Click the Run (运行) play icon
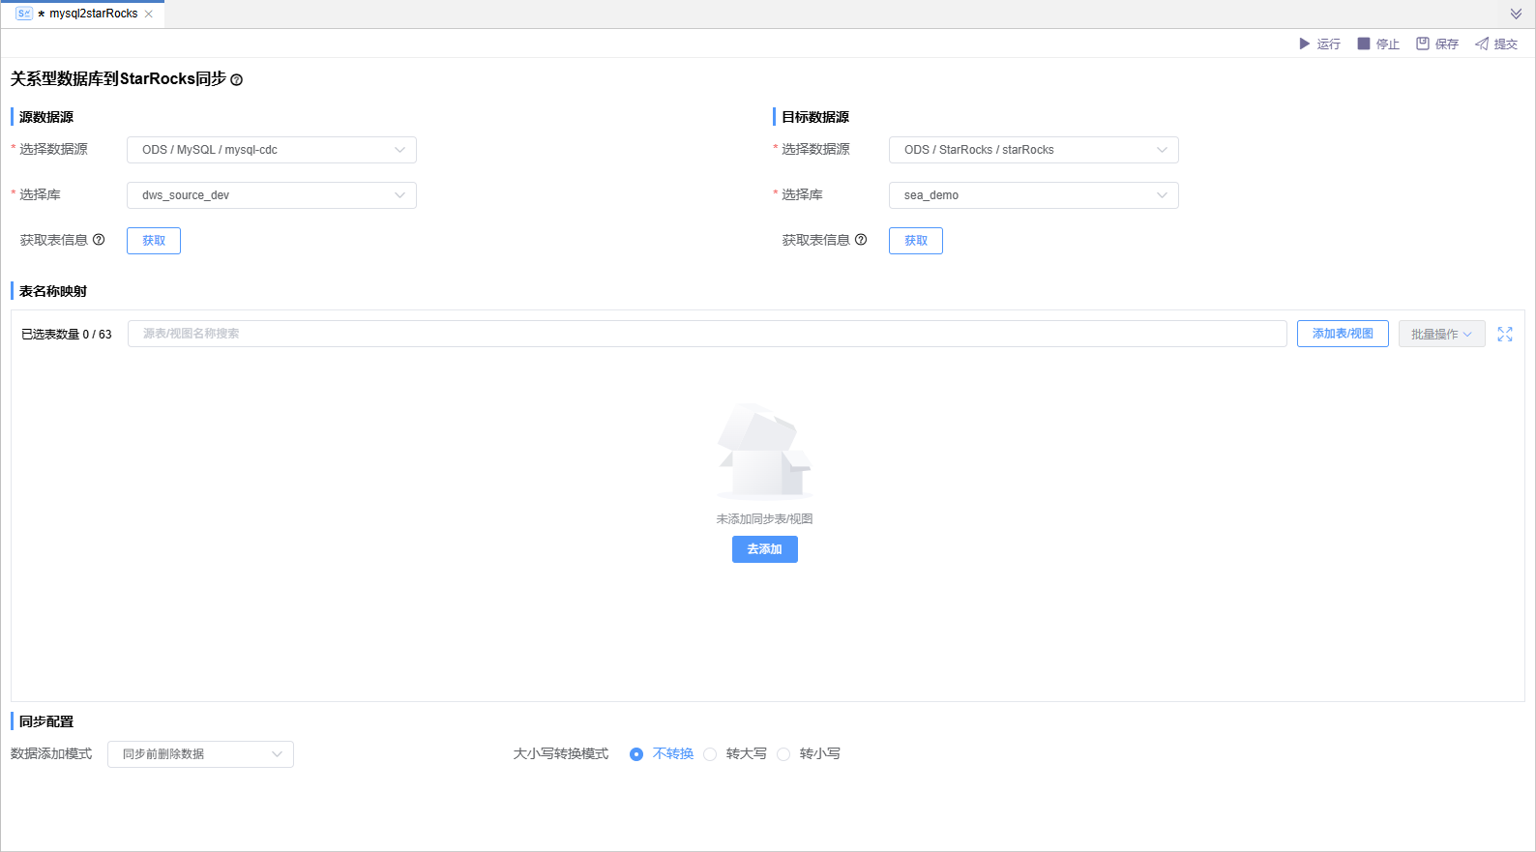This screenshot has width=1536, height=852. [x=1305, y=44]
